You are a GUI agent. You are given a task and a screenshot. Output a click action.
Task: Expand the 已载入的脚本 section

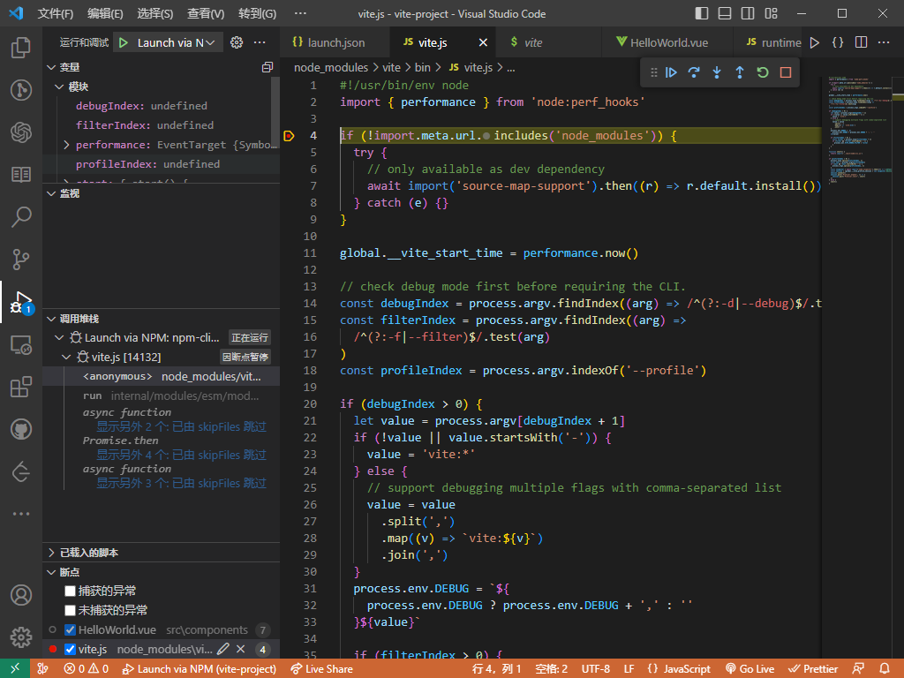[51, 553]
